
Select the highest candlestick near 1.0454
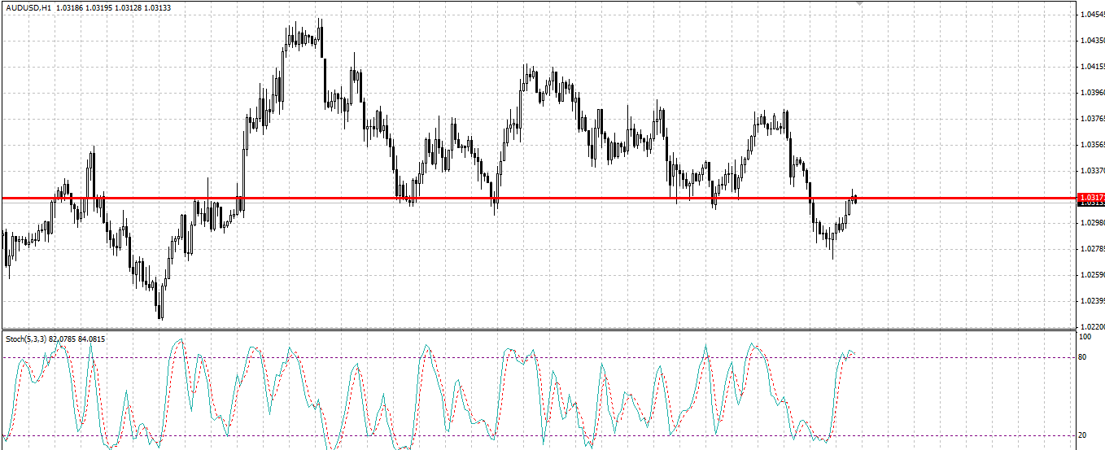pyautogui.click(x=320, y=36)
